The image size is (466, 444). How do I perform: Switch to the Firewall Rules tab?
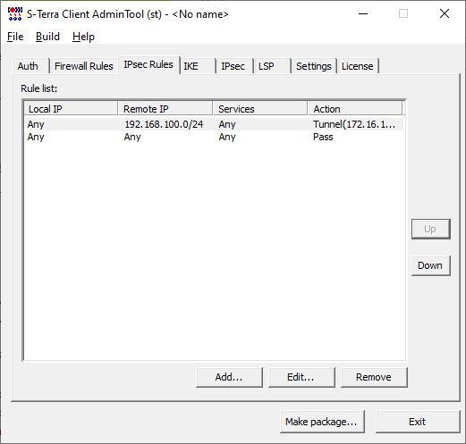[84, 66]
